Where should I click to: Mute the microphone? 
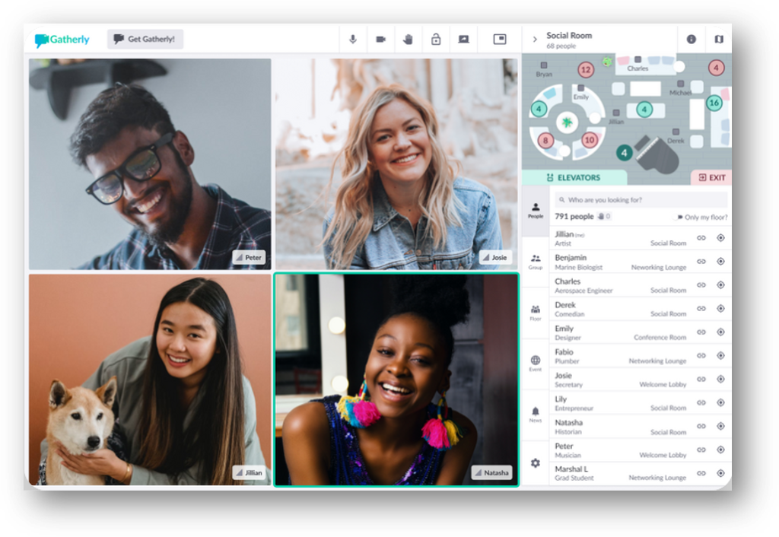(352, 39)
